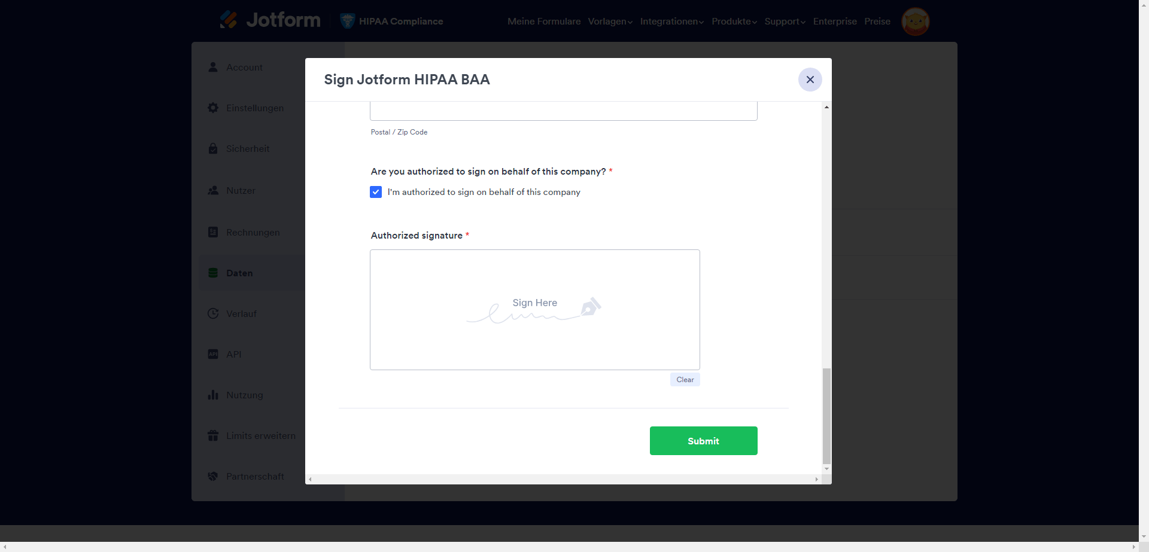
Task: Click the Limits erweitern gift icon
Action: [213, 435]
